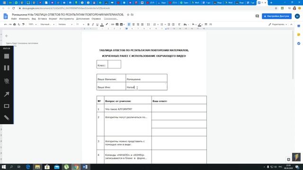Star the document next to title
303x170 pixels.
[x=128, y=15]
